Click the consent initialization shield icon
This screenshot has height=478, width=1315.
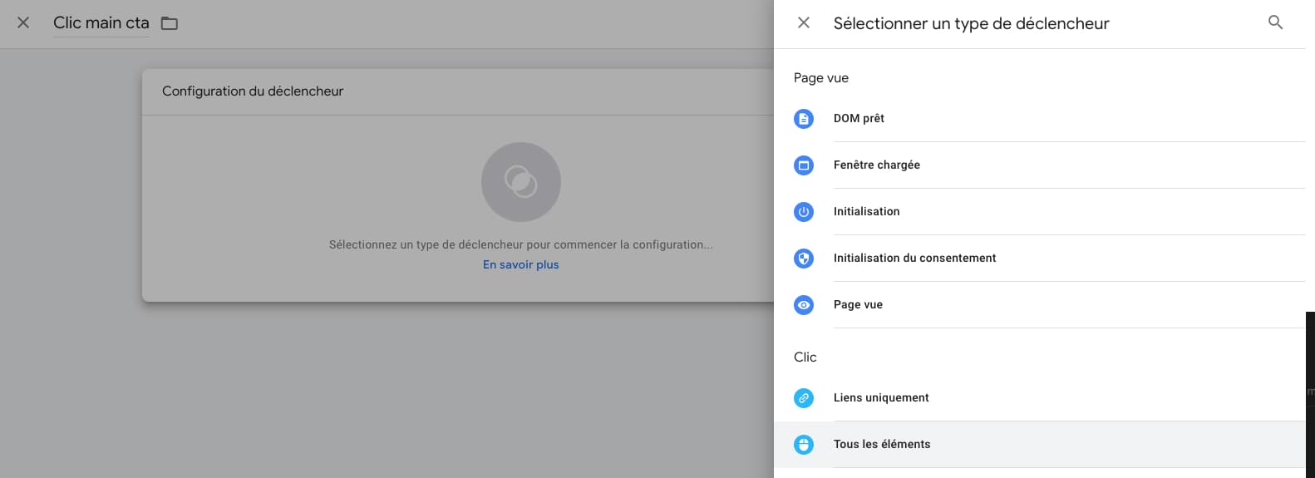[804, 259]
